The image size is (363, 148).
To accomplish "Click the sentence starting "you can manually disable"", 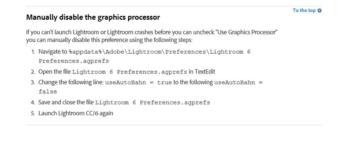I will [109, 40].
